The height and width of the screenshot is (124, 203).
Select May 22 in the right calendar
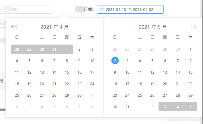pos(191,84)
